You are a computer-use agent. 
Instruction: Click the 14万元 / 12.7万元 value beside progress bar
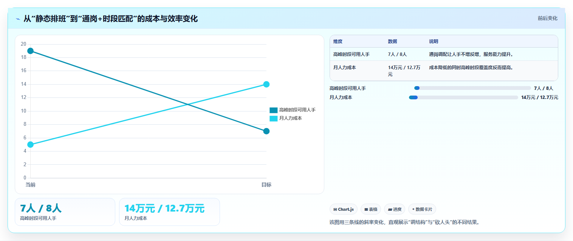(540, 97)
